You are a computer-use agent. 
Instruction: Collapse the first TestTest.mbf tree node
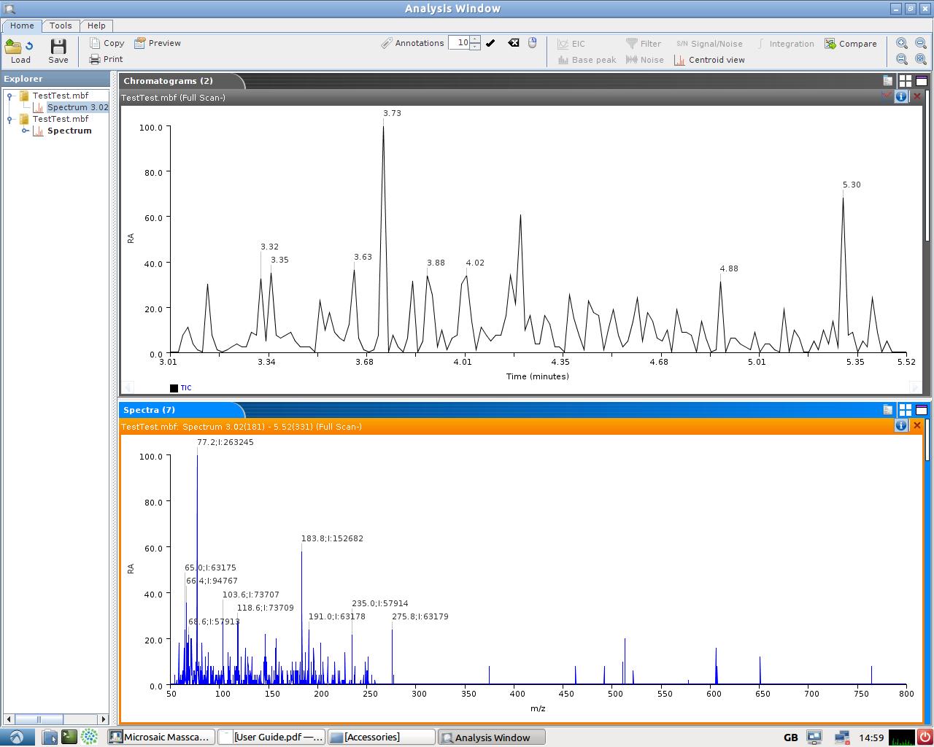10,96
